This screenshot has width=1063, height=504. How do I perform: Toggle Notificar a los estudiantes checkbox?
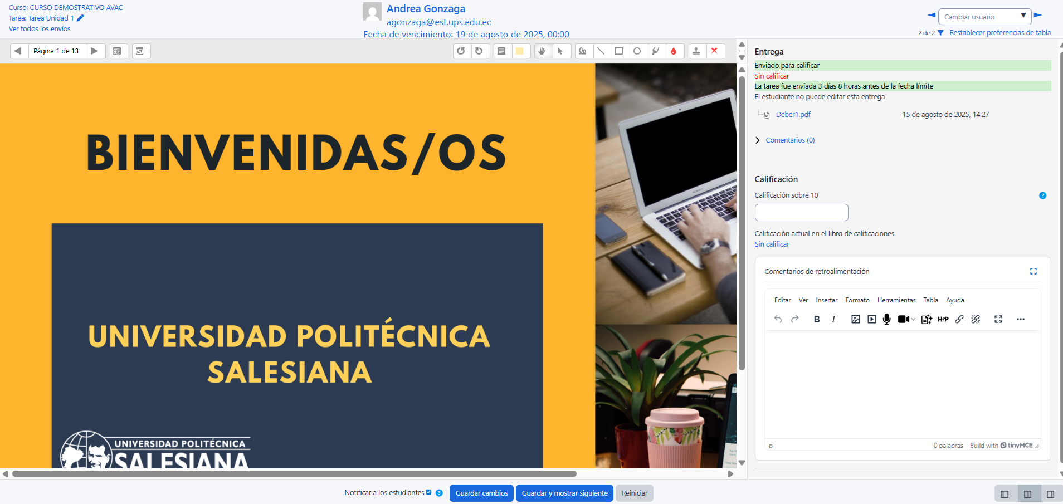click(x=428, y=492)
